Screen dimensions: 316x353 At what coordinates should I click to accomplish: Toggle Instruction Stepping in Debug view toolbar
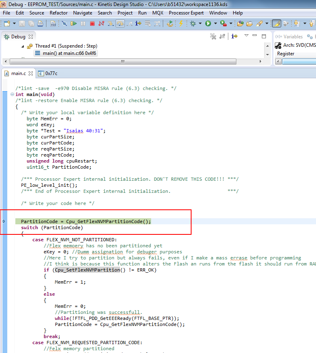(234, 36)
